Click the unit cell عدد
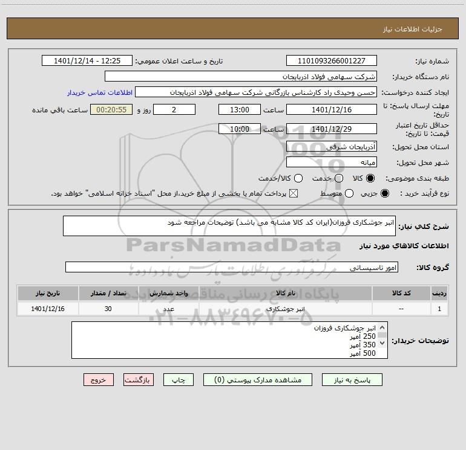The width and height of the screenshot is (466, 450). (x=168, y=309)
